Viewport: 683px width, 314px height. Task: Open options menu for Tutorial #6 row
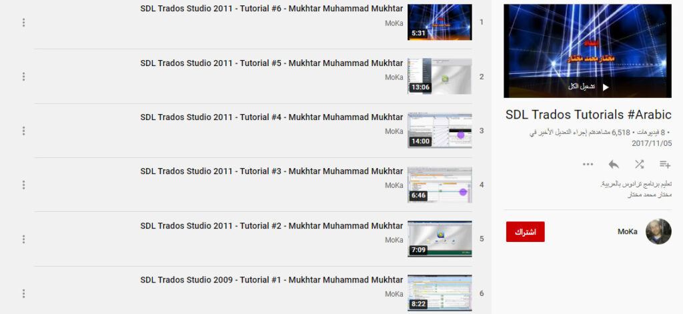pyautogui.click(x=23, y=23)
